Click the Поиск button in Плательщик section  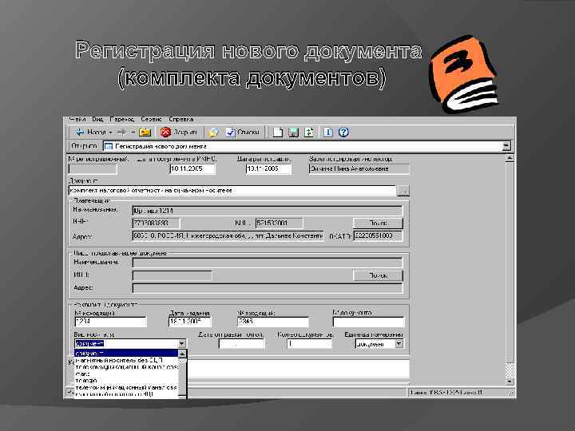(x=378, y=223)
